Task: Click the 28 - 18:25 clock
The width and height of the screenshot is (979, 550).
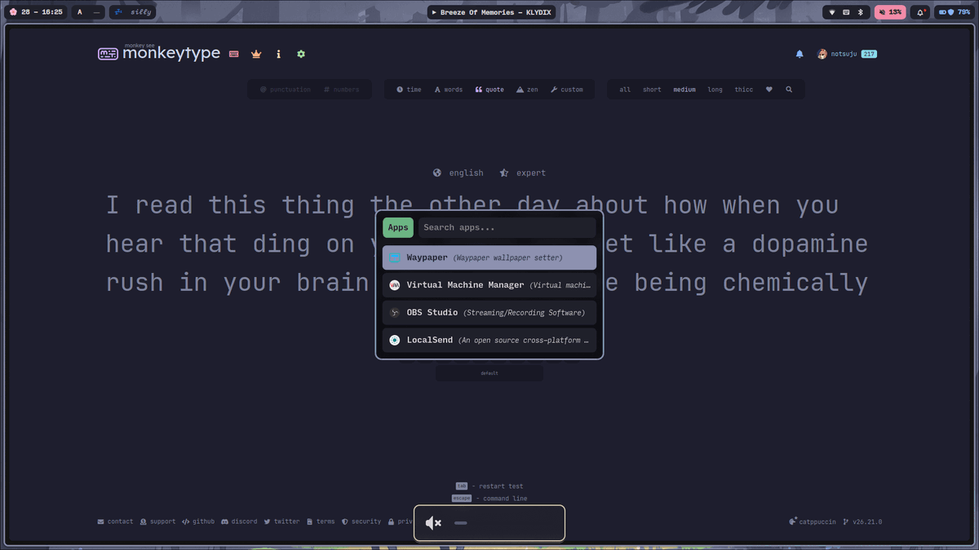Action: [42, 12]
